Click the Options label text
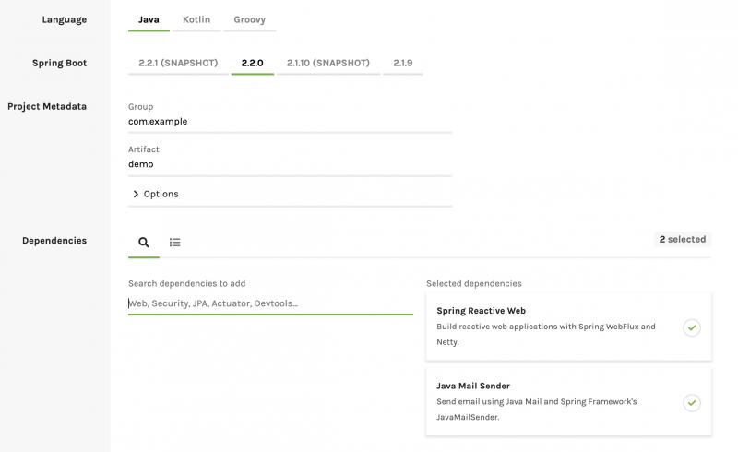Viewport: 738px width, 452px height. (x=161, y=194)
